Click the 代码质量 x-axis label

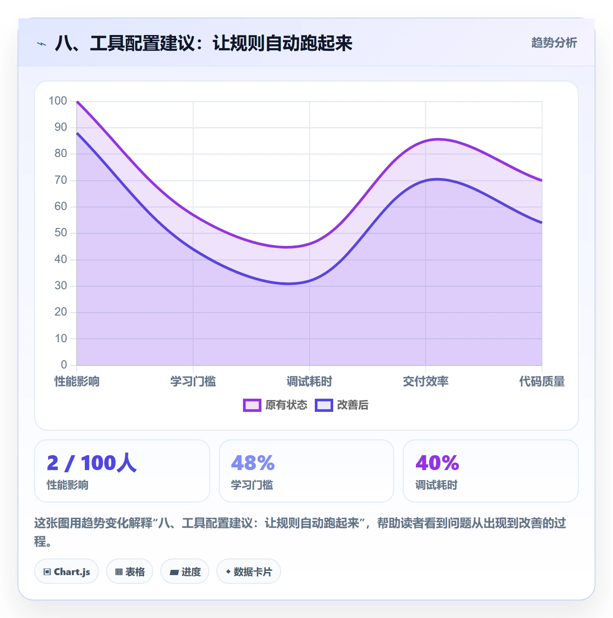pos(542,381)
